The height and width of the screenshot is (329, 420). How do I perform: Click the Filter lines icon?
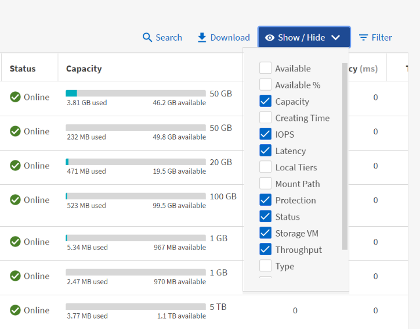(x=364, y=38)
